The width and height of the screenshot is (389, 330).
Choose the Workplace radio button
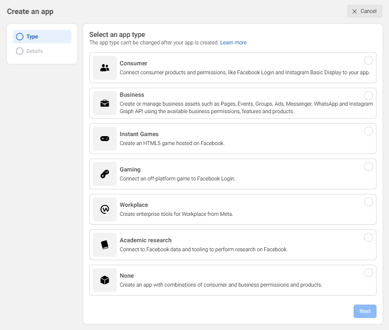point(369,202)
